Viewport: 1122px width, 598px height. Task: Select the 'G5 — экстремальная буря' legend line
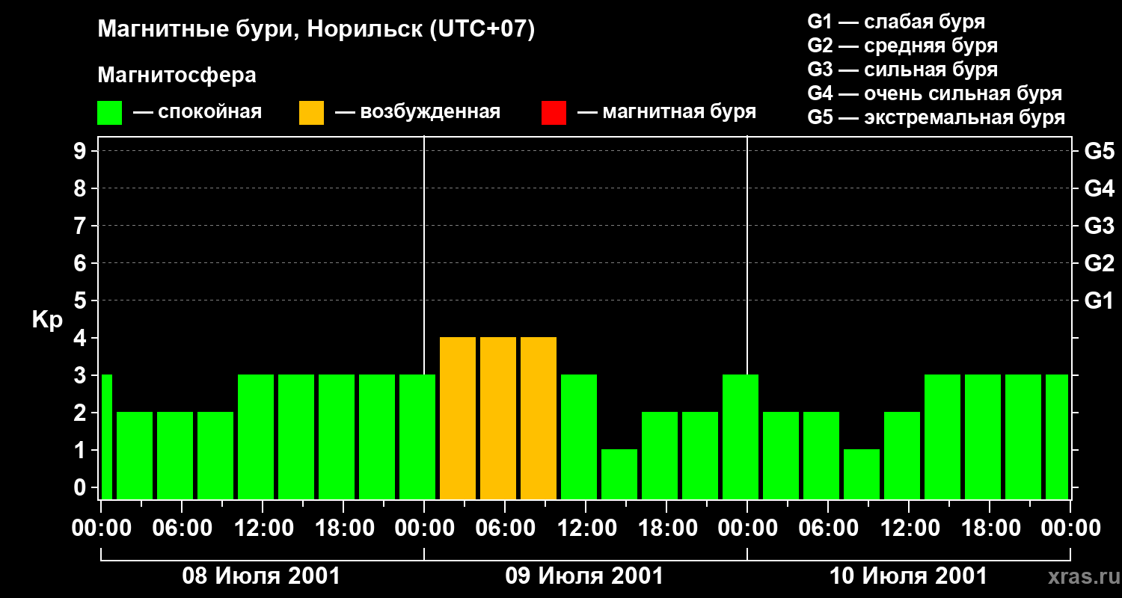pyautogui.click(x=936, y=117)
